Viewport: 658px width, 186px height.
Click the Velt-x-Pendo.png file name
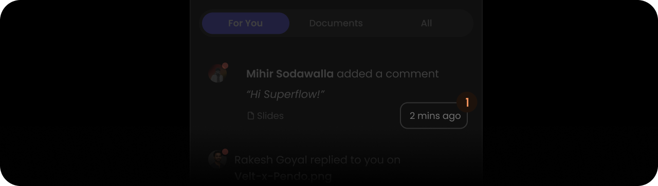283,177
